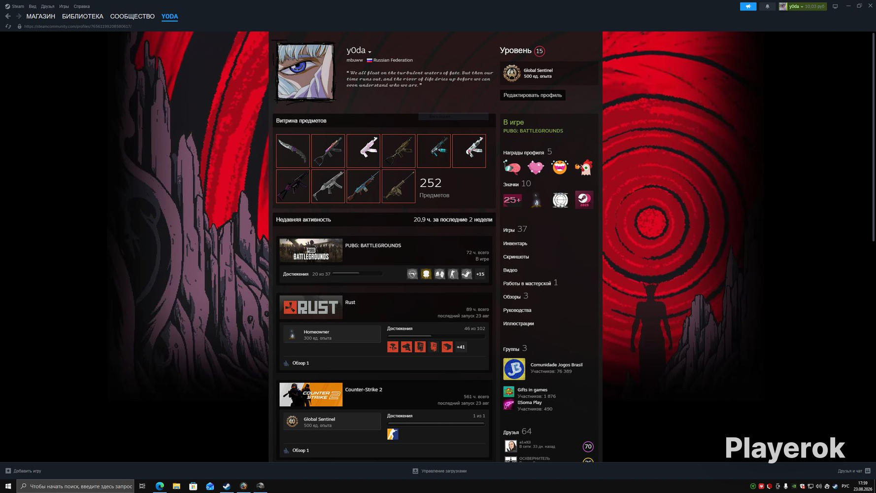Click the rooster profile award icon
The height and width of the screenshot is (493, 876).
point(584,168)
